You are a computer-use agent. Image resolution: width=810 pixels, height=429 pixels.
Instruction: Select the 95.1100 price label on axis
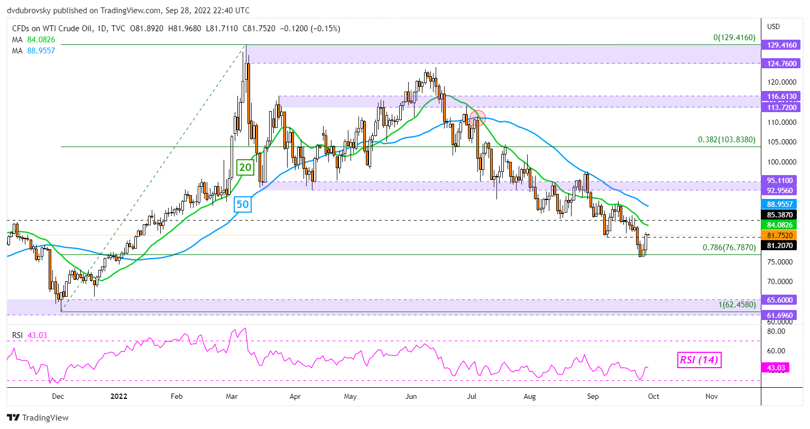780,180
